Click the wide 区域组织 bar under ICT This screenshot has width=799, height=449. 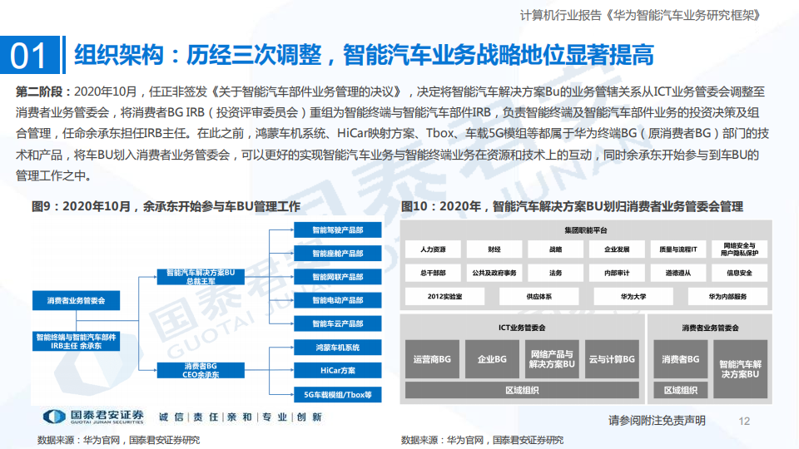click(x=522, y=390)
